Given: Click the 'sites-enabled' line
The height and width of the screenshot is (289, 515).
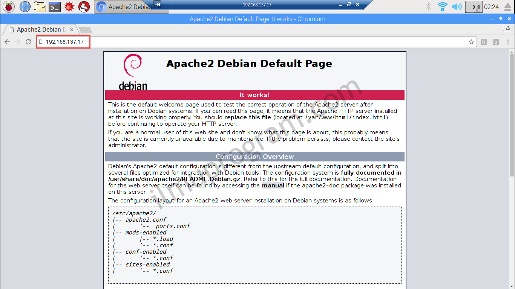Looking at the screenshot, I should pyautogui.click(x=148, y=265).
